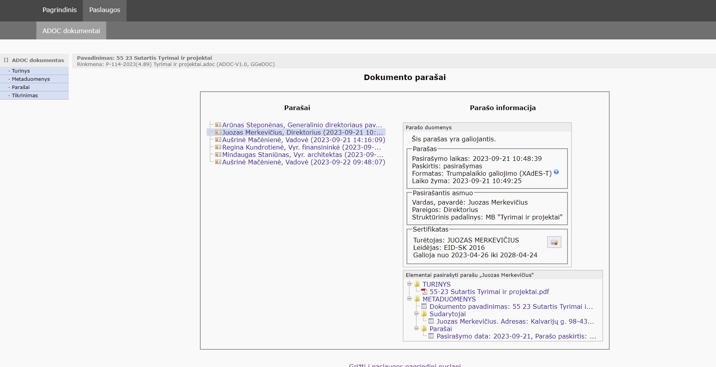716x367 pixels.
Task: Collapse the METADUOMENYS tree node
Action: point(409,299)
